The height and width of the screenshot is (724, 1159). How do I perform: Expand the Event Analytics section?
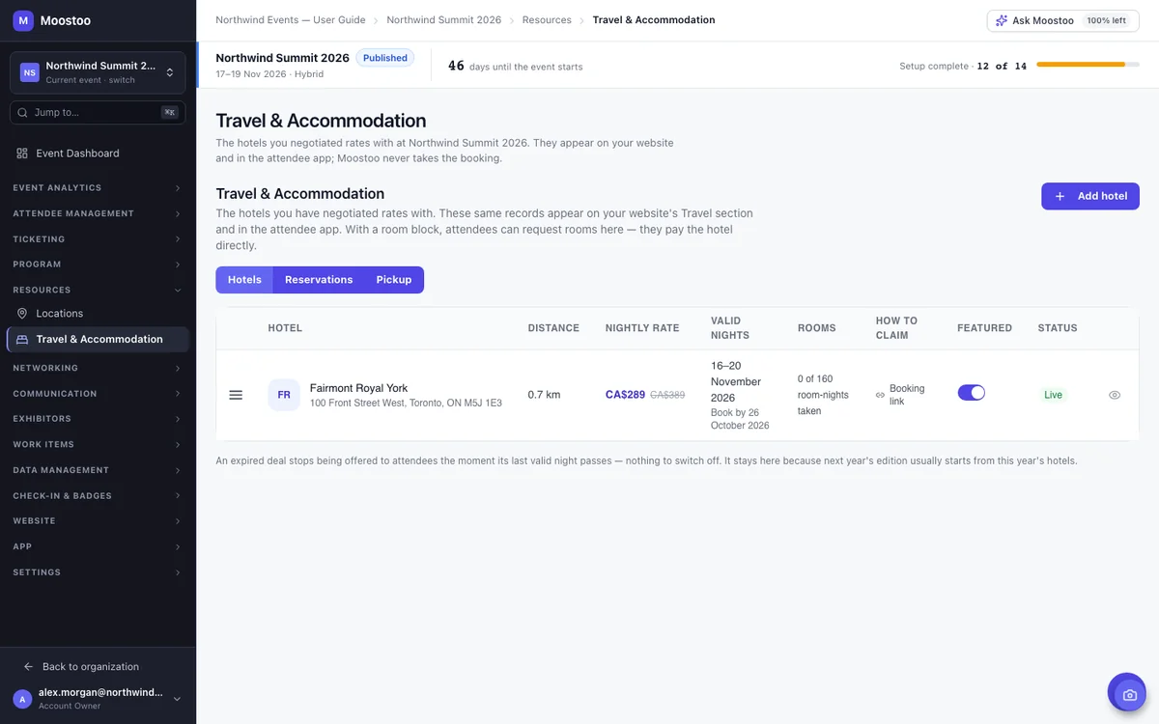click(x=98, y=188)
